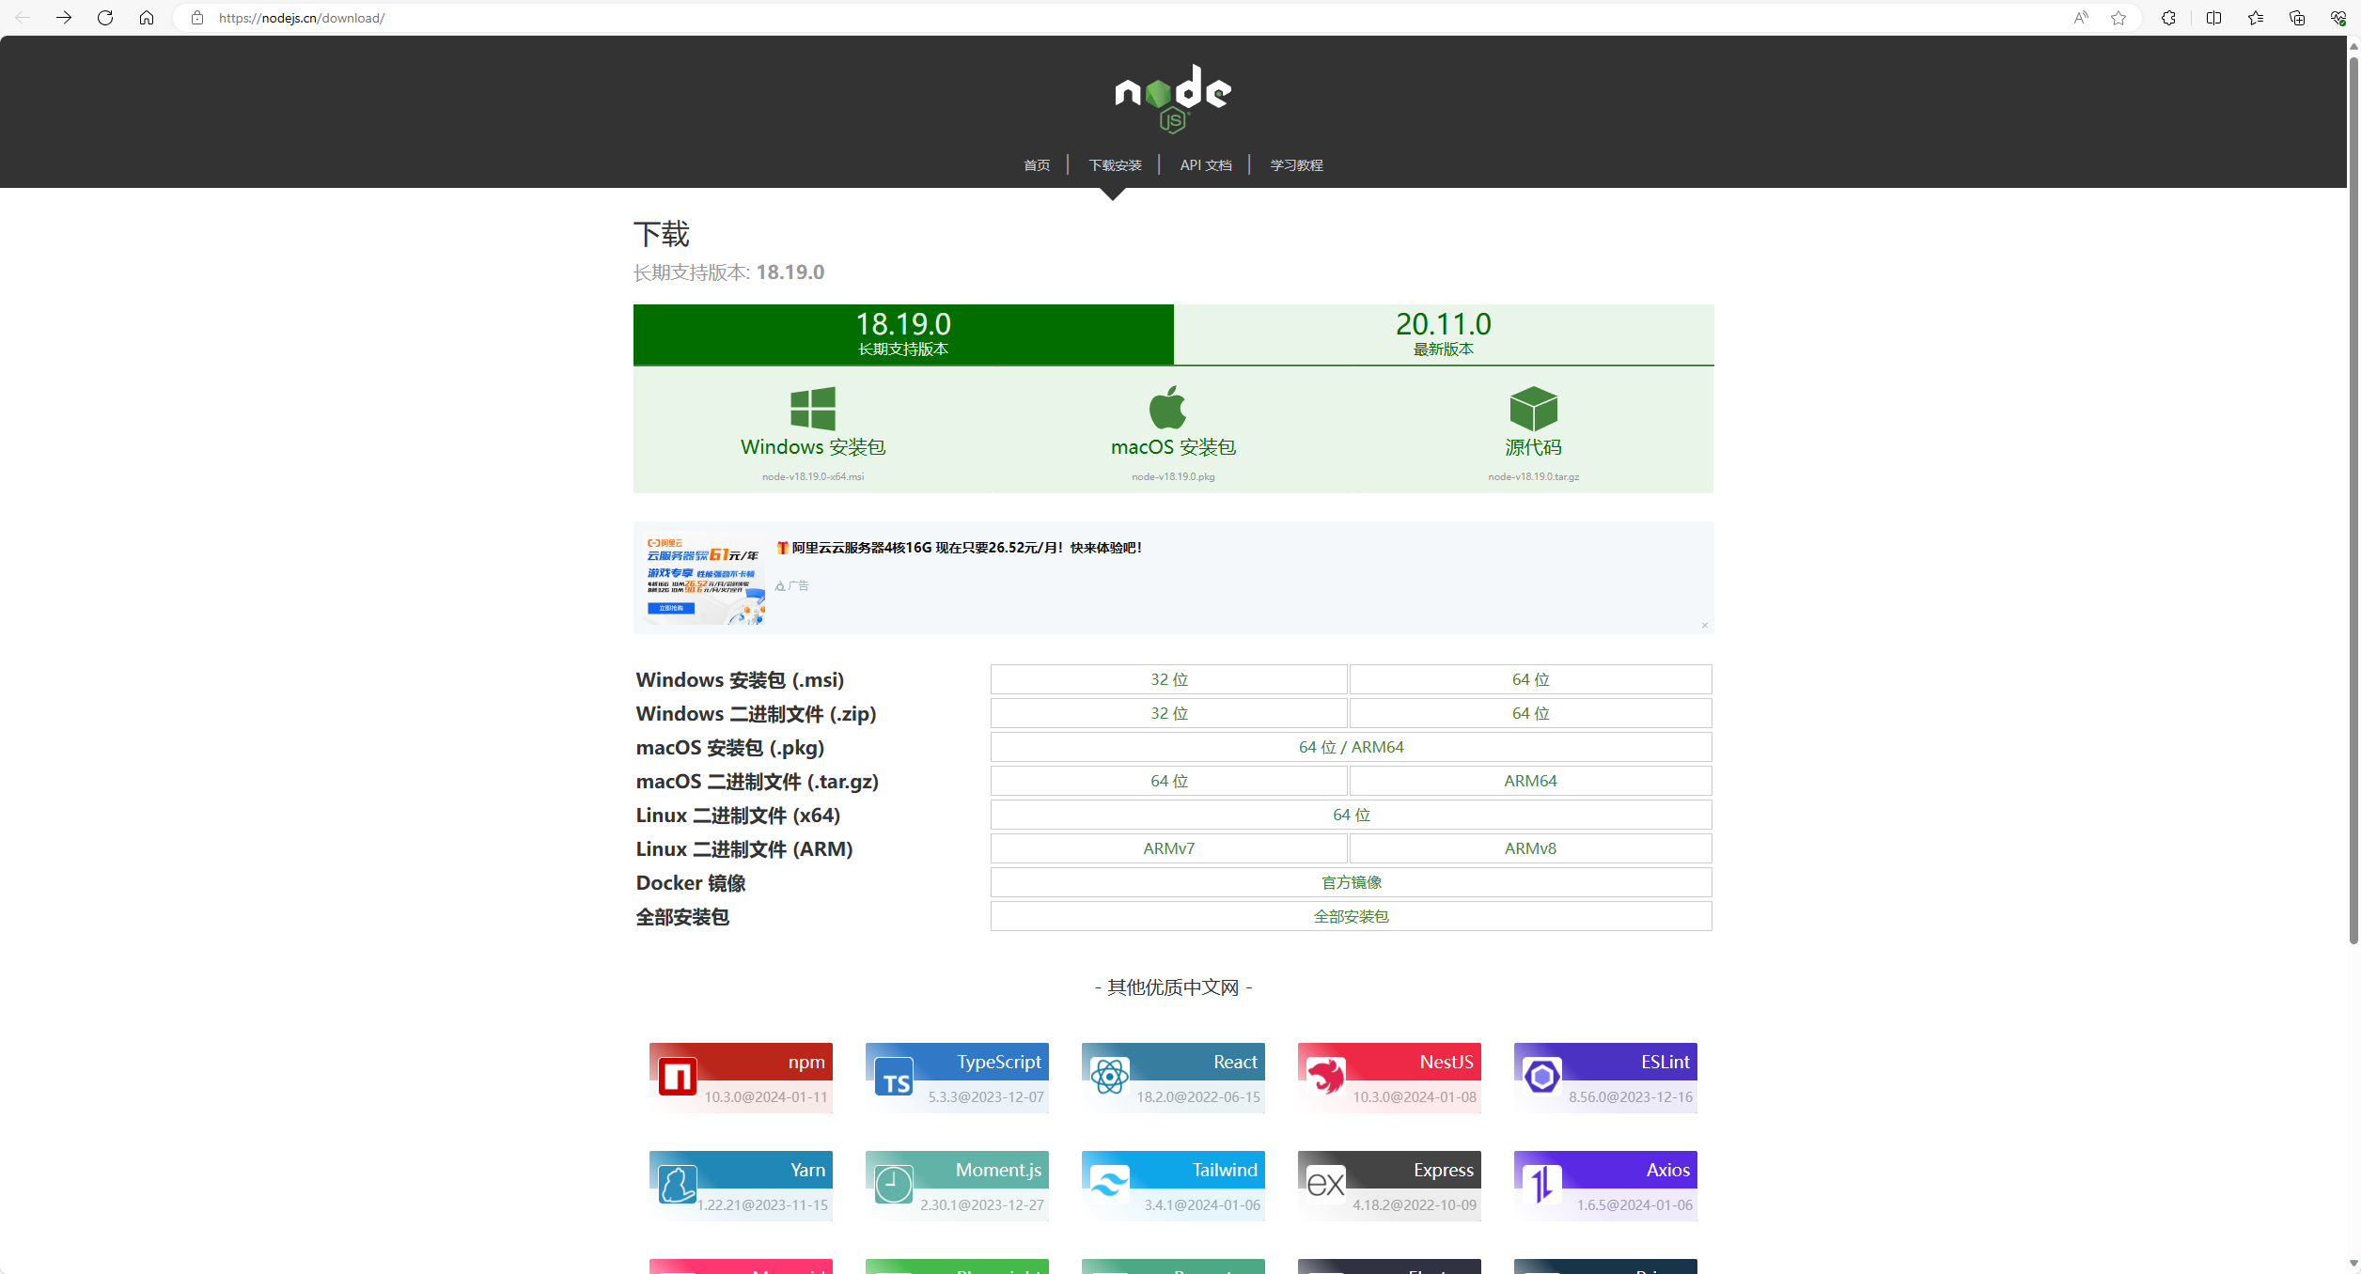Download macOS pkg 64 位 / ARM64
2361x1274 pixels.
pos(1352,747)
